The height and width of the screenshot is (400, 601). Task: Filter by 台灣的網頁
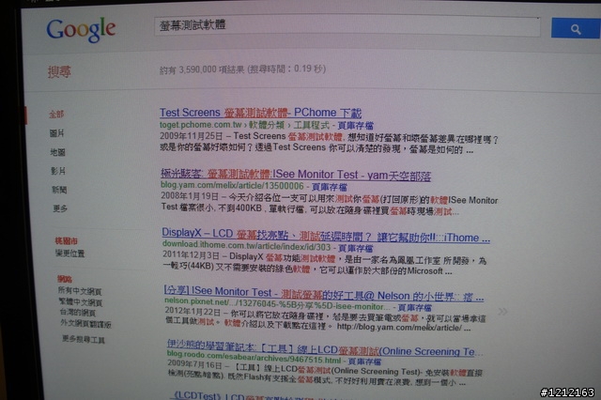[x=77, y=313]
